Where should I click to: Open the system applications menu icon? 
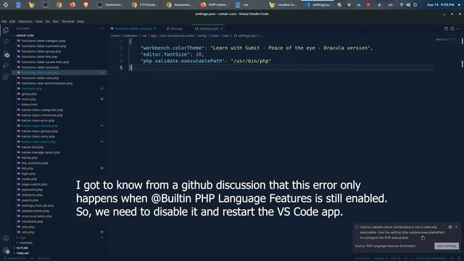pyautogui.click(x=5, y=5)
